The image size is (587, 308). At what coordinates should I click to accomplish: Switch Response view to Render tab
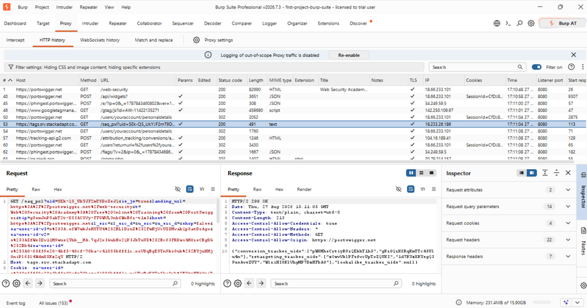304,190
